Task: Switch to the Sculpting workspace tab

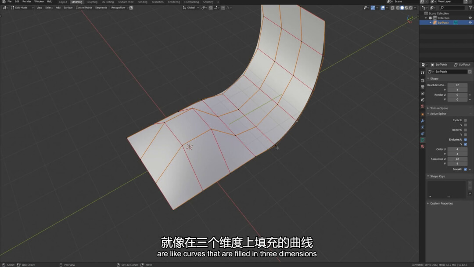Action: [92, 2]
